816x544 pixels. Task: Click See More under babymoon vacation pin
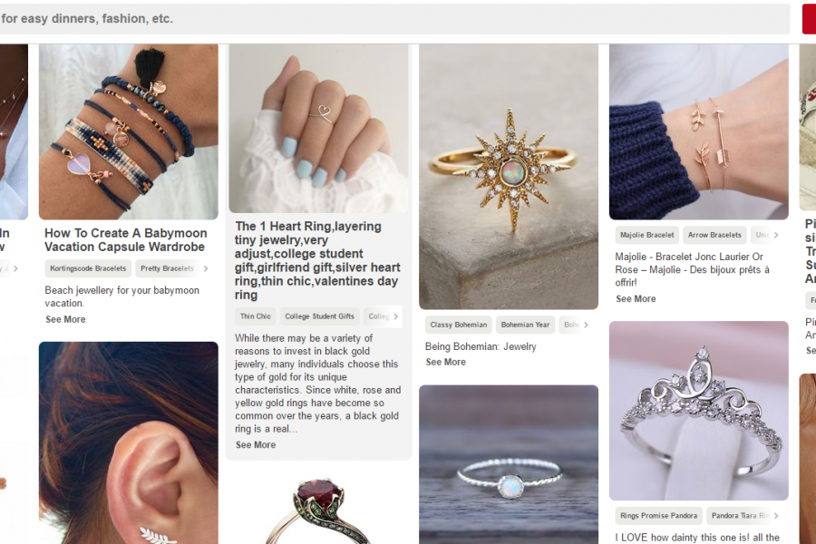pyautogui.click(x=65, y=320)
